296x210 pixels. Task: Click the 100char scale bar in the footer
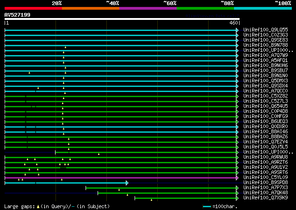pyautogui.click(x=207, y=206)
